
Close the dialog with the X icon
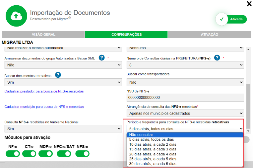pyautogui.click(x=249, y=4)
